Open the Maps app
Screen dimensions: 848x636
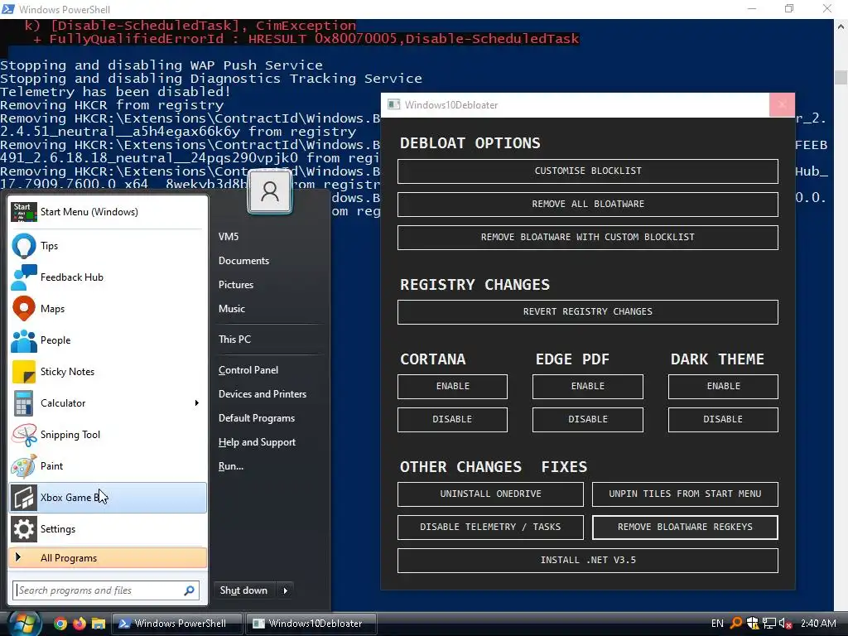[108, 309]
